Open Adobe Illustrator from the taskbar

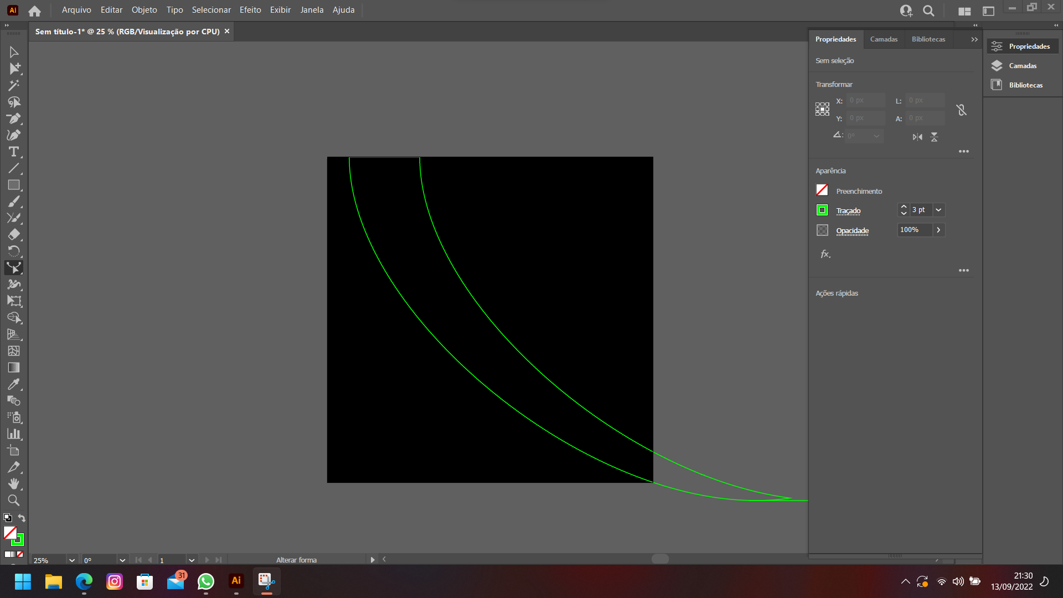236,581
